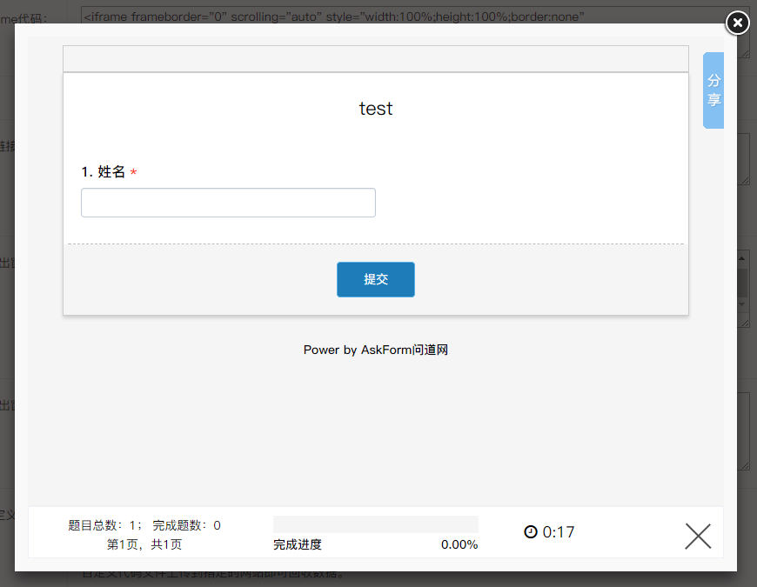Click the 0:17 elapsed time value
Image resolution: width=757 pixels, height=587 pixels.
559,532
